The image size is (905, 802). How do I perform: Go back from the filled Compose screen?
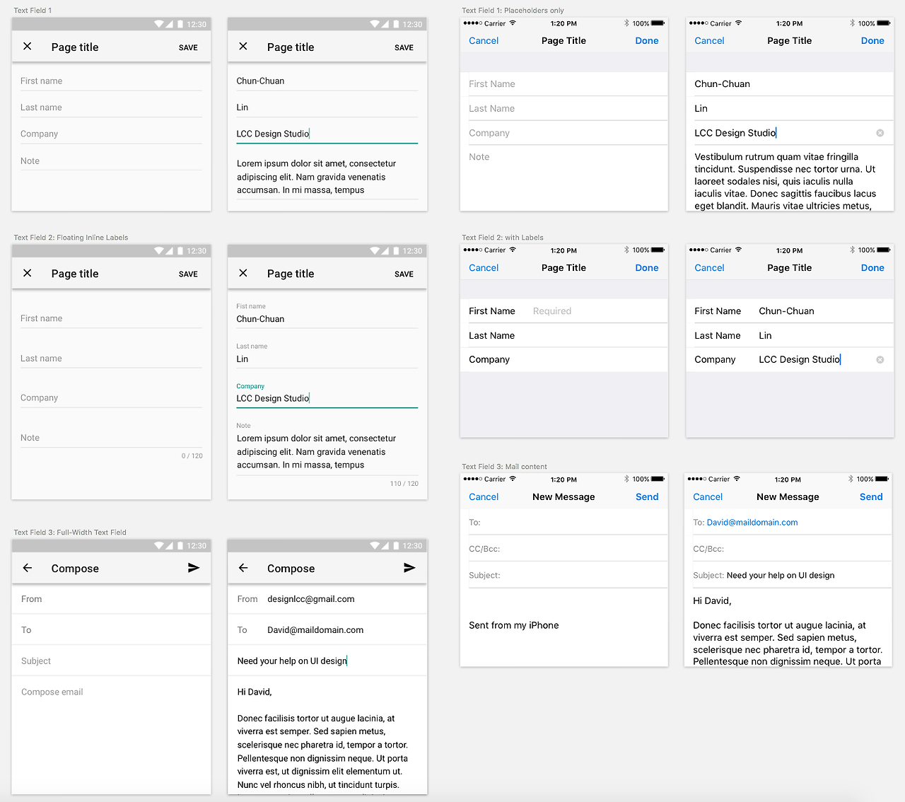[243, 568]
